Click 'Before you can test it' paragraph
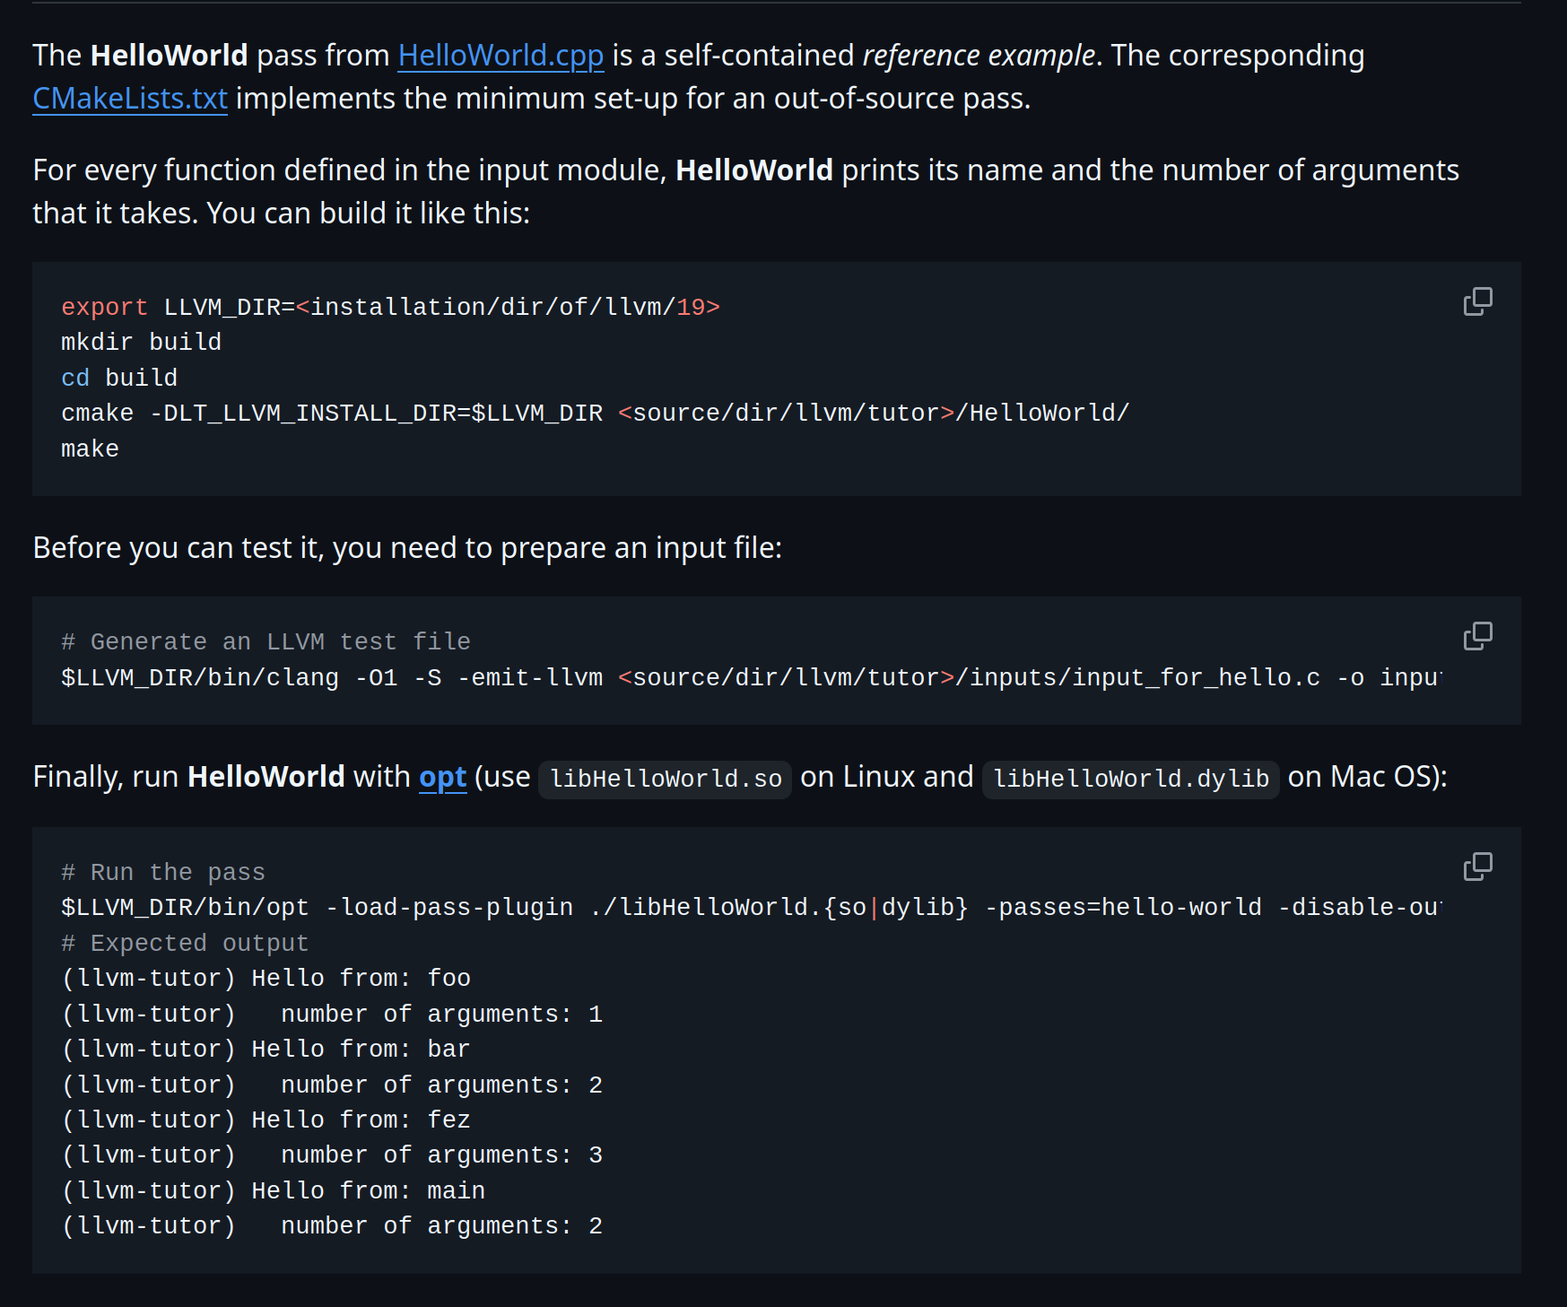The width and height of the screenshot is (1567, 1307). (407, 548)
